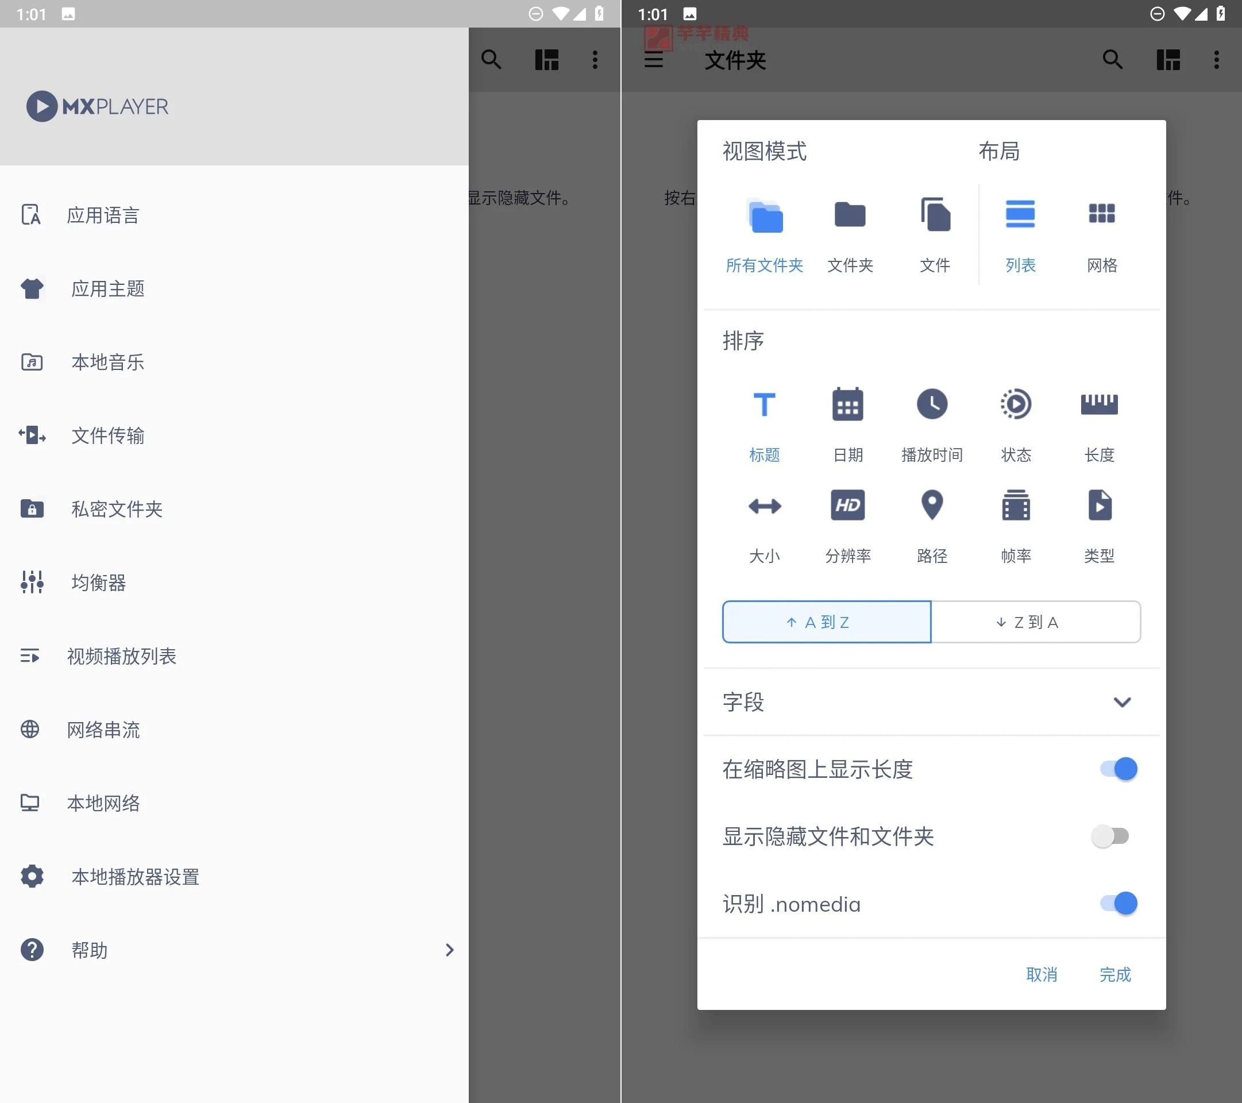Image resolution: width=1242 pixels, height=1103 pixels.
Task: Sort by 分辨率 (resolution)
Action: (x=848, y=526)
